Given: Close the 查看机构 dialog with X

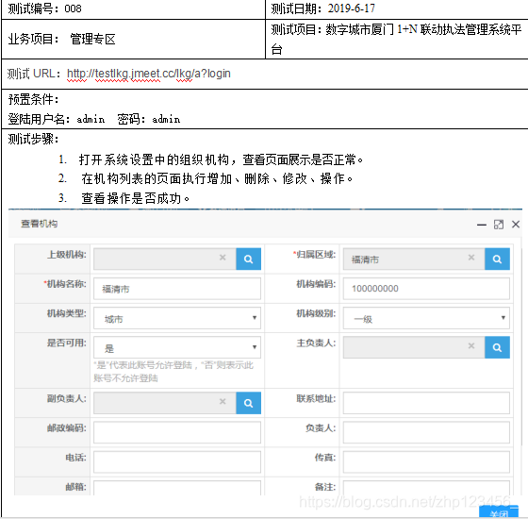Looking at the screenshot, I should pyautogui.click(x=516, y=225).
